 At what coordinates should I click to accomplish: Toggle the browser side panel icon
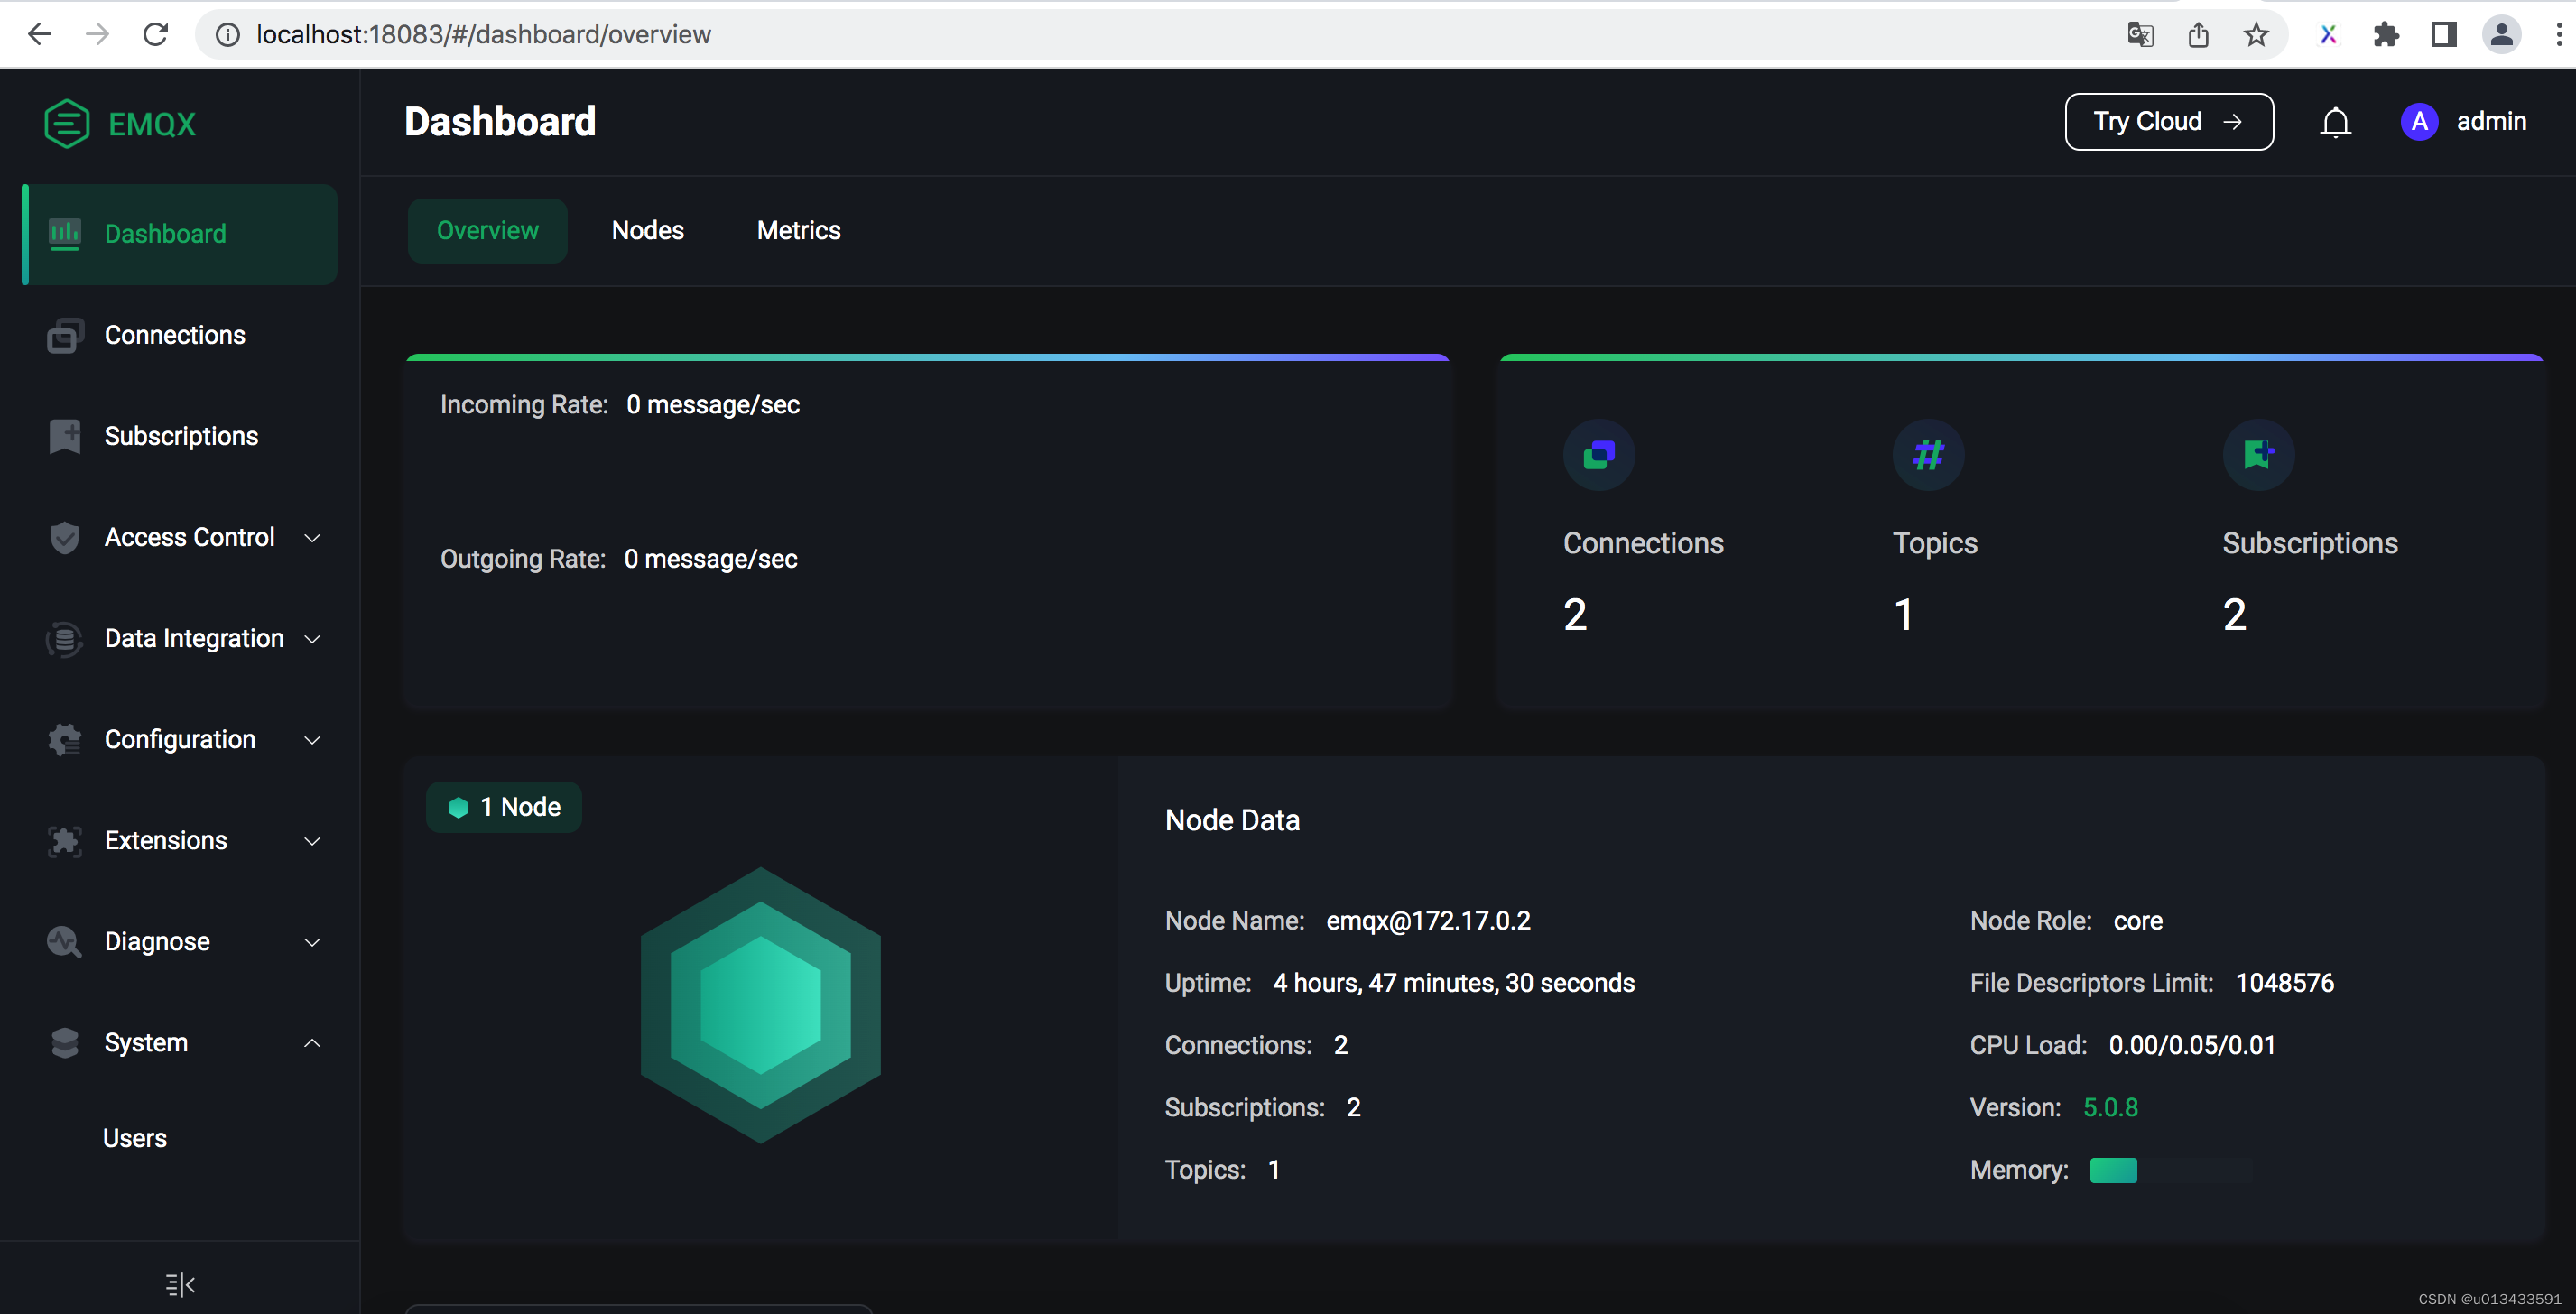click(x=2444, y=35)
